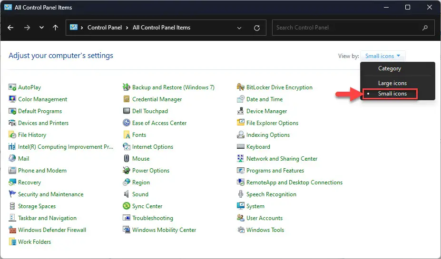The height and width of the screenshot is (259, 441).
Task: Open Indexing Options link
Action: click(268, 135)
